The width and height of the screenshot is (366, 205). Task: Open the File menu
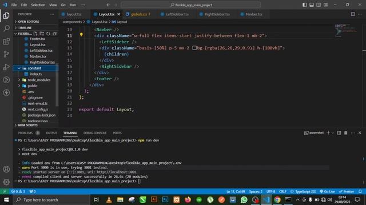coord(14,5)
